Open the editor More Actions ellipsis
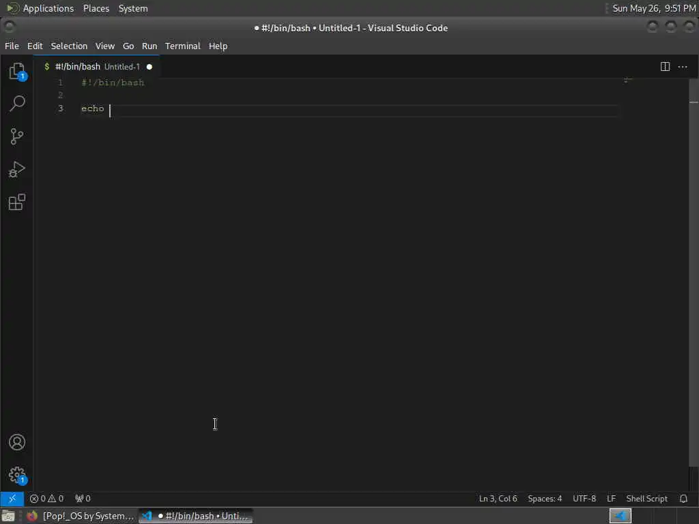This screenshot has height=524, width=699. tap(683, 67)
